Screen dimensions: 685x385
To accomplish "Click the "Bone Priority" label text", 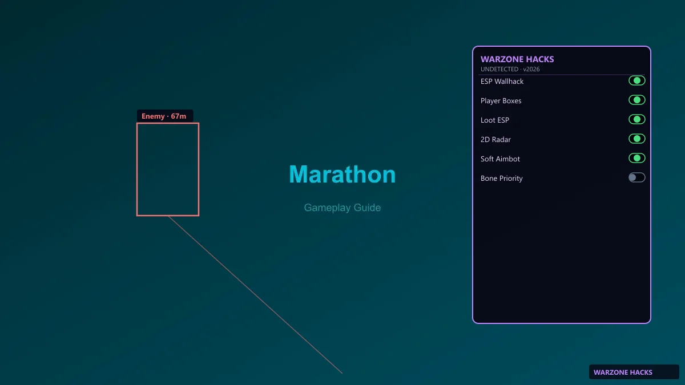I will click(x=501, y=178).
